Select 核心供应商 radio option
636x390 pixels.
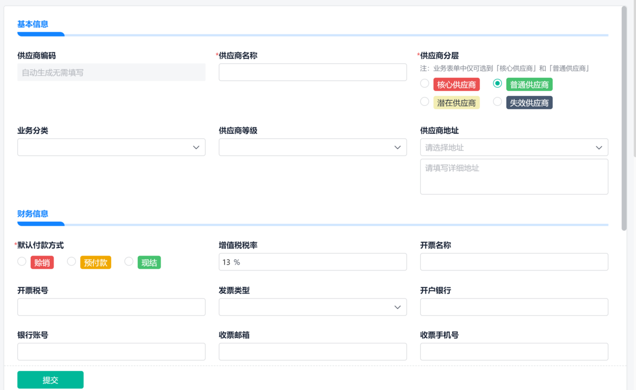click(425, 84)
